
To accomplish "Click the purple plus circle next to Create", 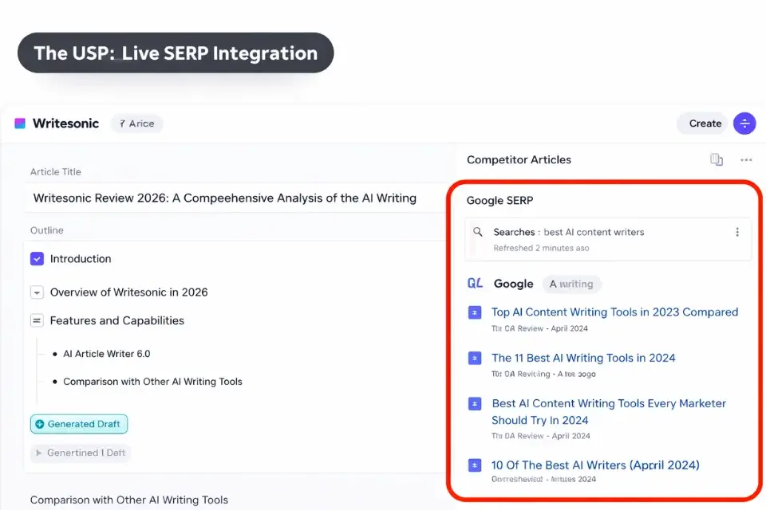I will click(x=744, y=124).
